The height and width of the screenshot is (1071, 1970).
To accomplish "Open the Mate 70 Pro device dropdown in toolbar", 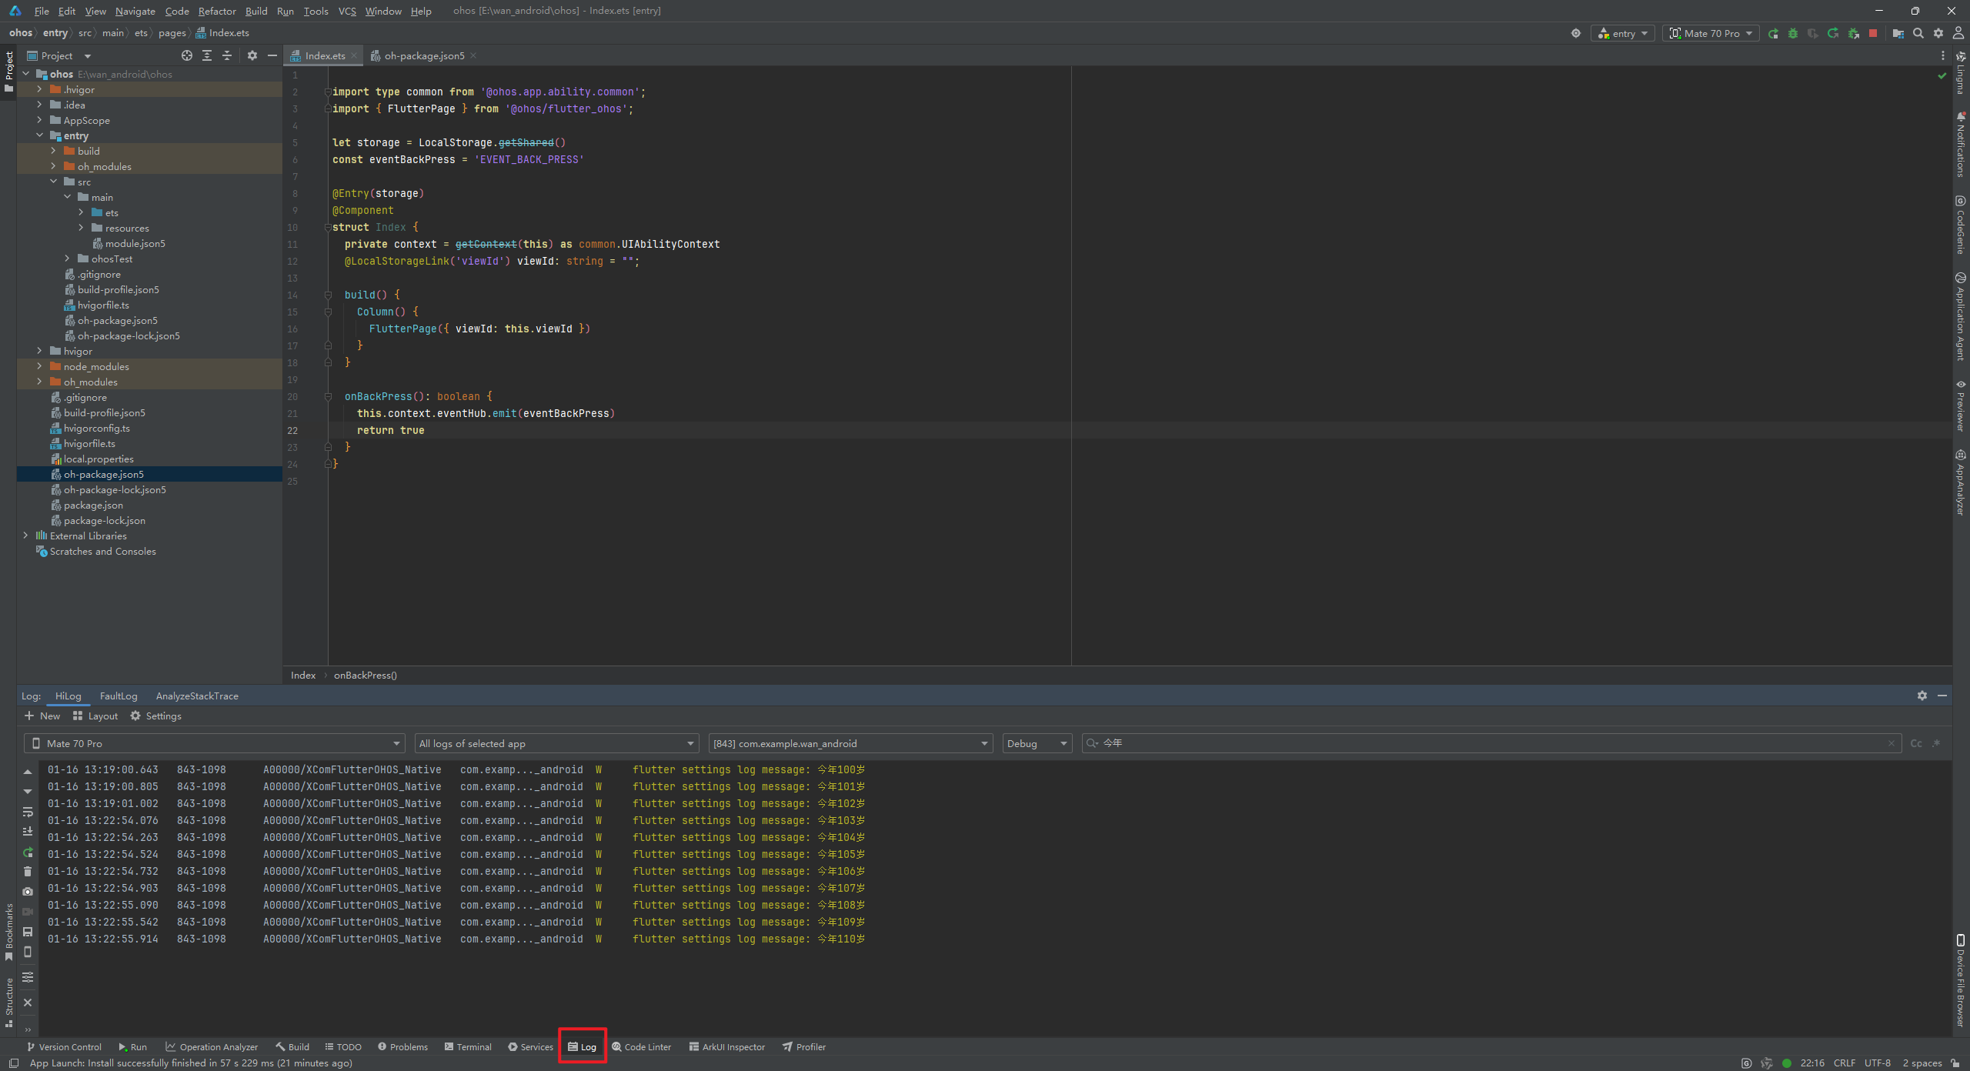I will 1710,33.
